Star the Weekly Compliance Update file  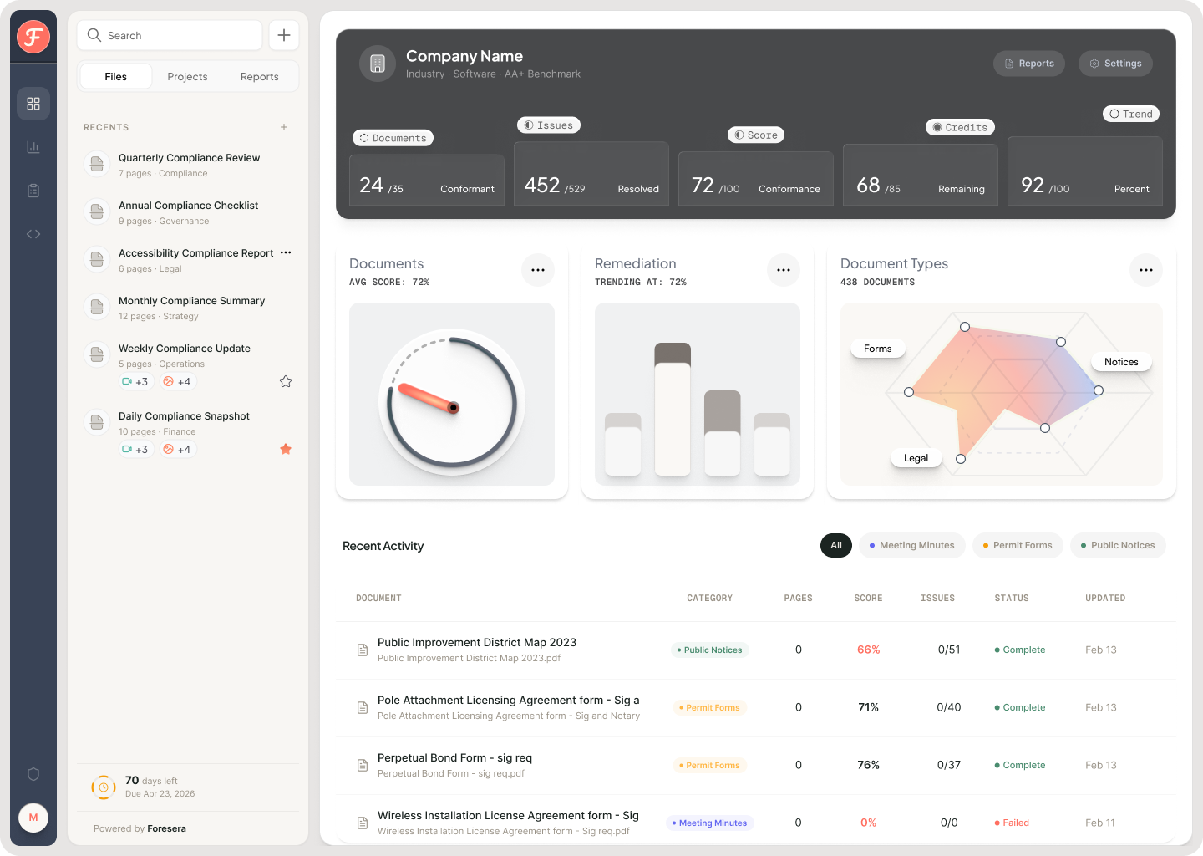pyautogui.click(x=285, y=380)
